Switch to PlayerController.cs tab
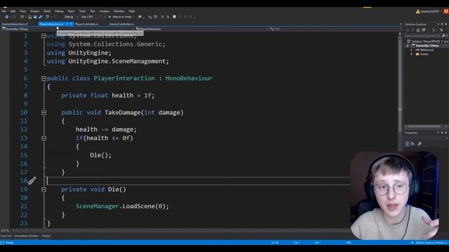449x252 pixels. pyautogui.click(x=86, y=24)
